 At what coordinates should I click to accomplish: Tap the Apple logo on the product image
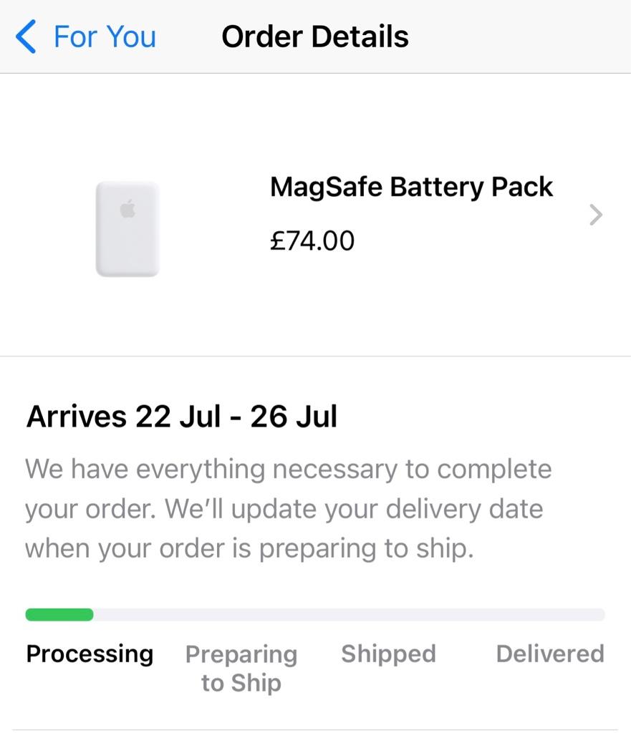(x=127, y=208)
